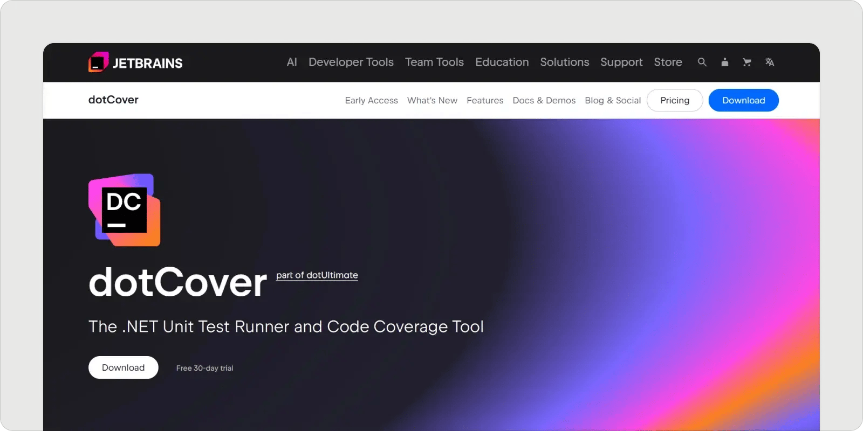Open the language translate icon
This screenshot has width=863, height=431.
pyautogui.click(x=770, y=62)
